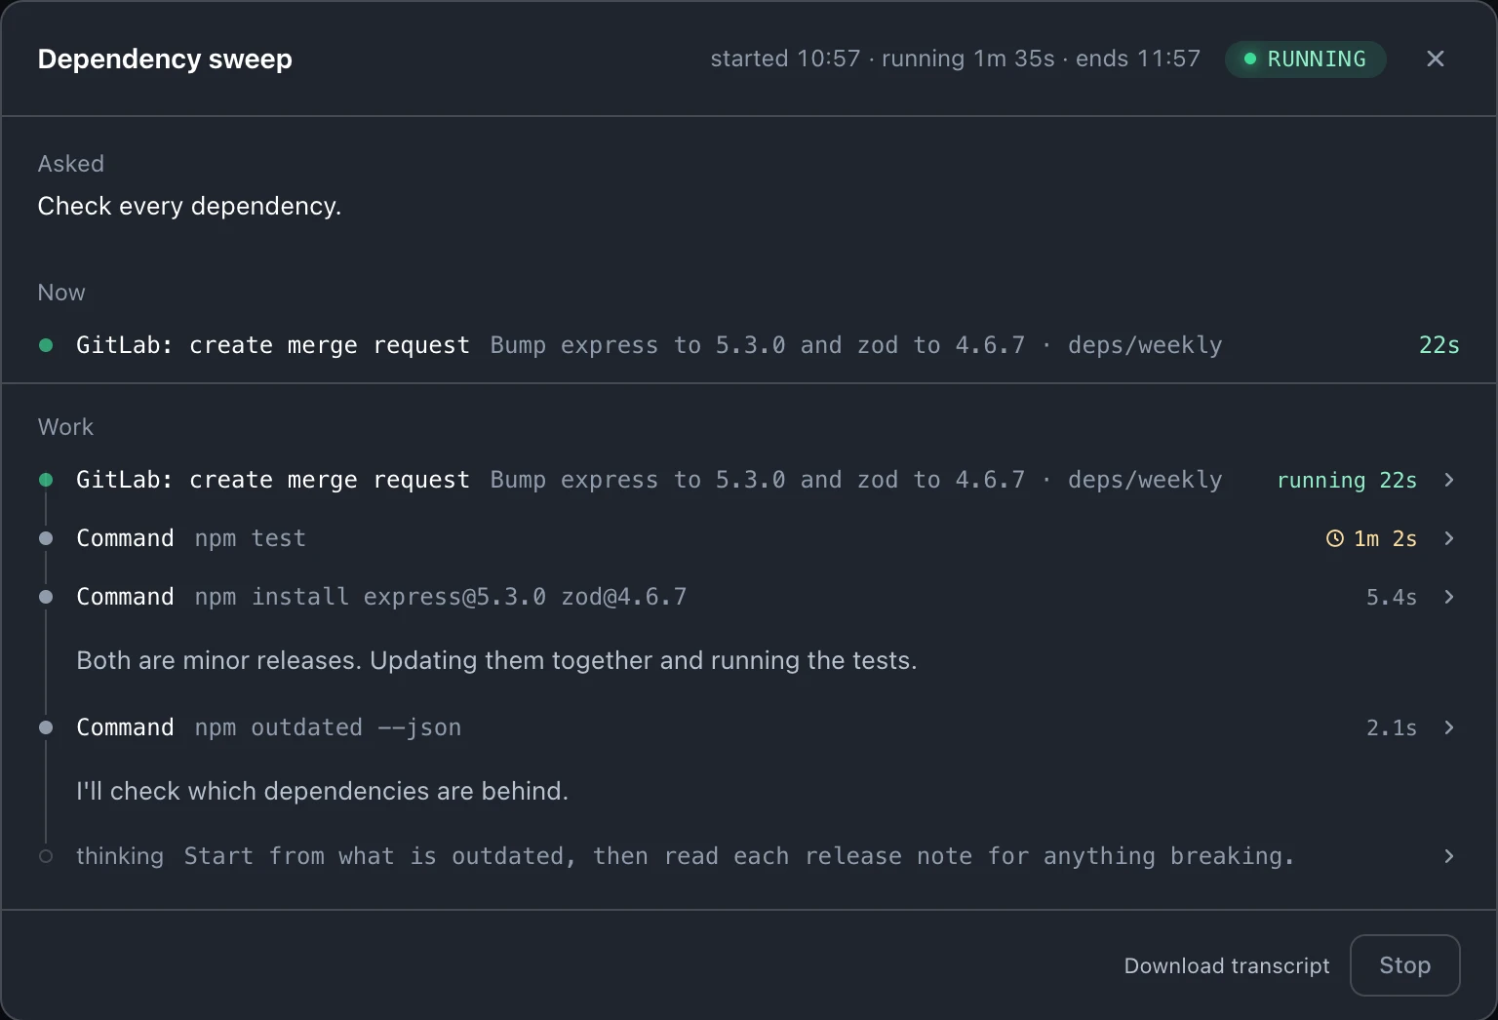Click the gray dot beside npm install command

coord(46,597)
